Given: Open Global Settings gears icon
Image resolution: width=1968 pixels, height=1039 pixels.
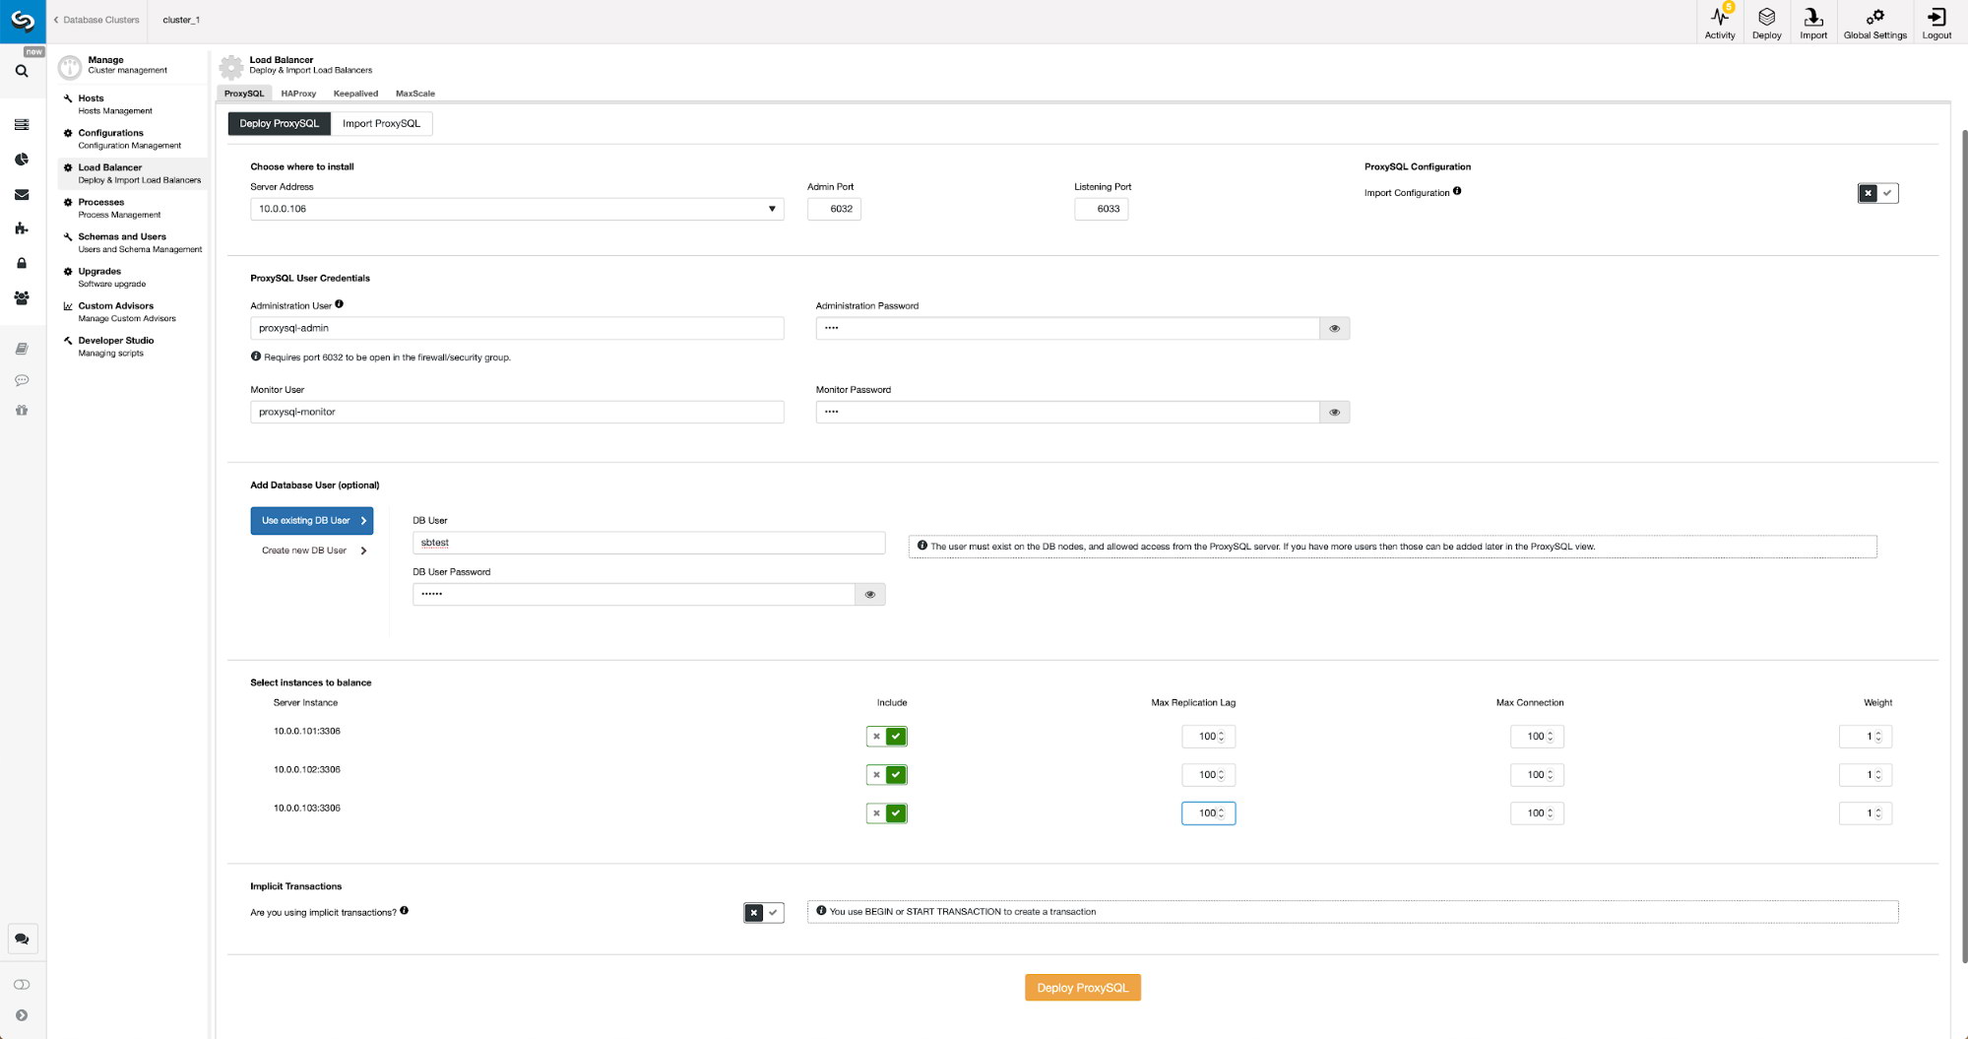Looking at the screenshot, I should [x=1874, y=22].
